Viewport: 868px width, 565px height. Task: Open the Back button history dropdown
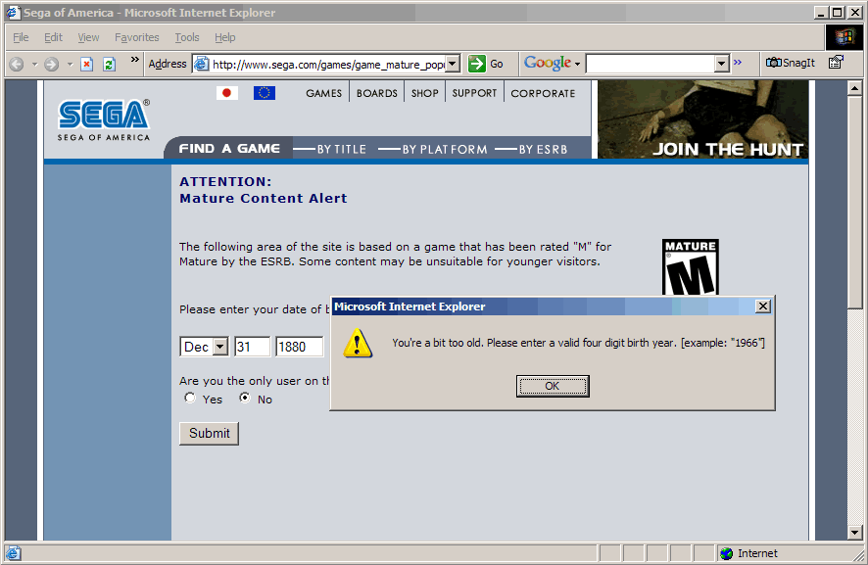(x=35, y=65)
